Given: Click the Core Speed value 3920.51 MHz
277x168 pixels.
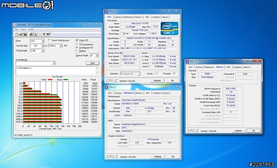Looking at the screenshot, I should coord(129,56).
